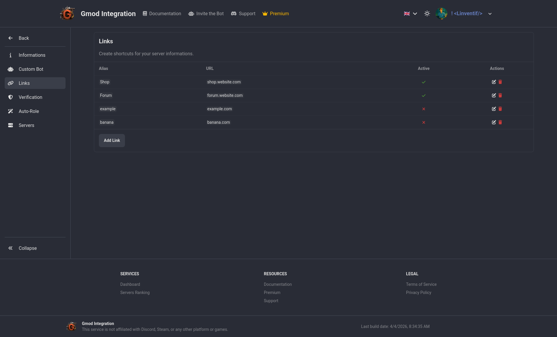Open the language flag dropdown
Image resolution: width=557 pixels, height=337 pixels.
click(410, 13)
